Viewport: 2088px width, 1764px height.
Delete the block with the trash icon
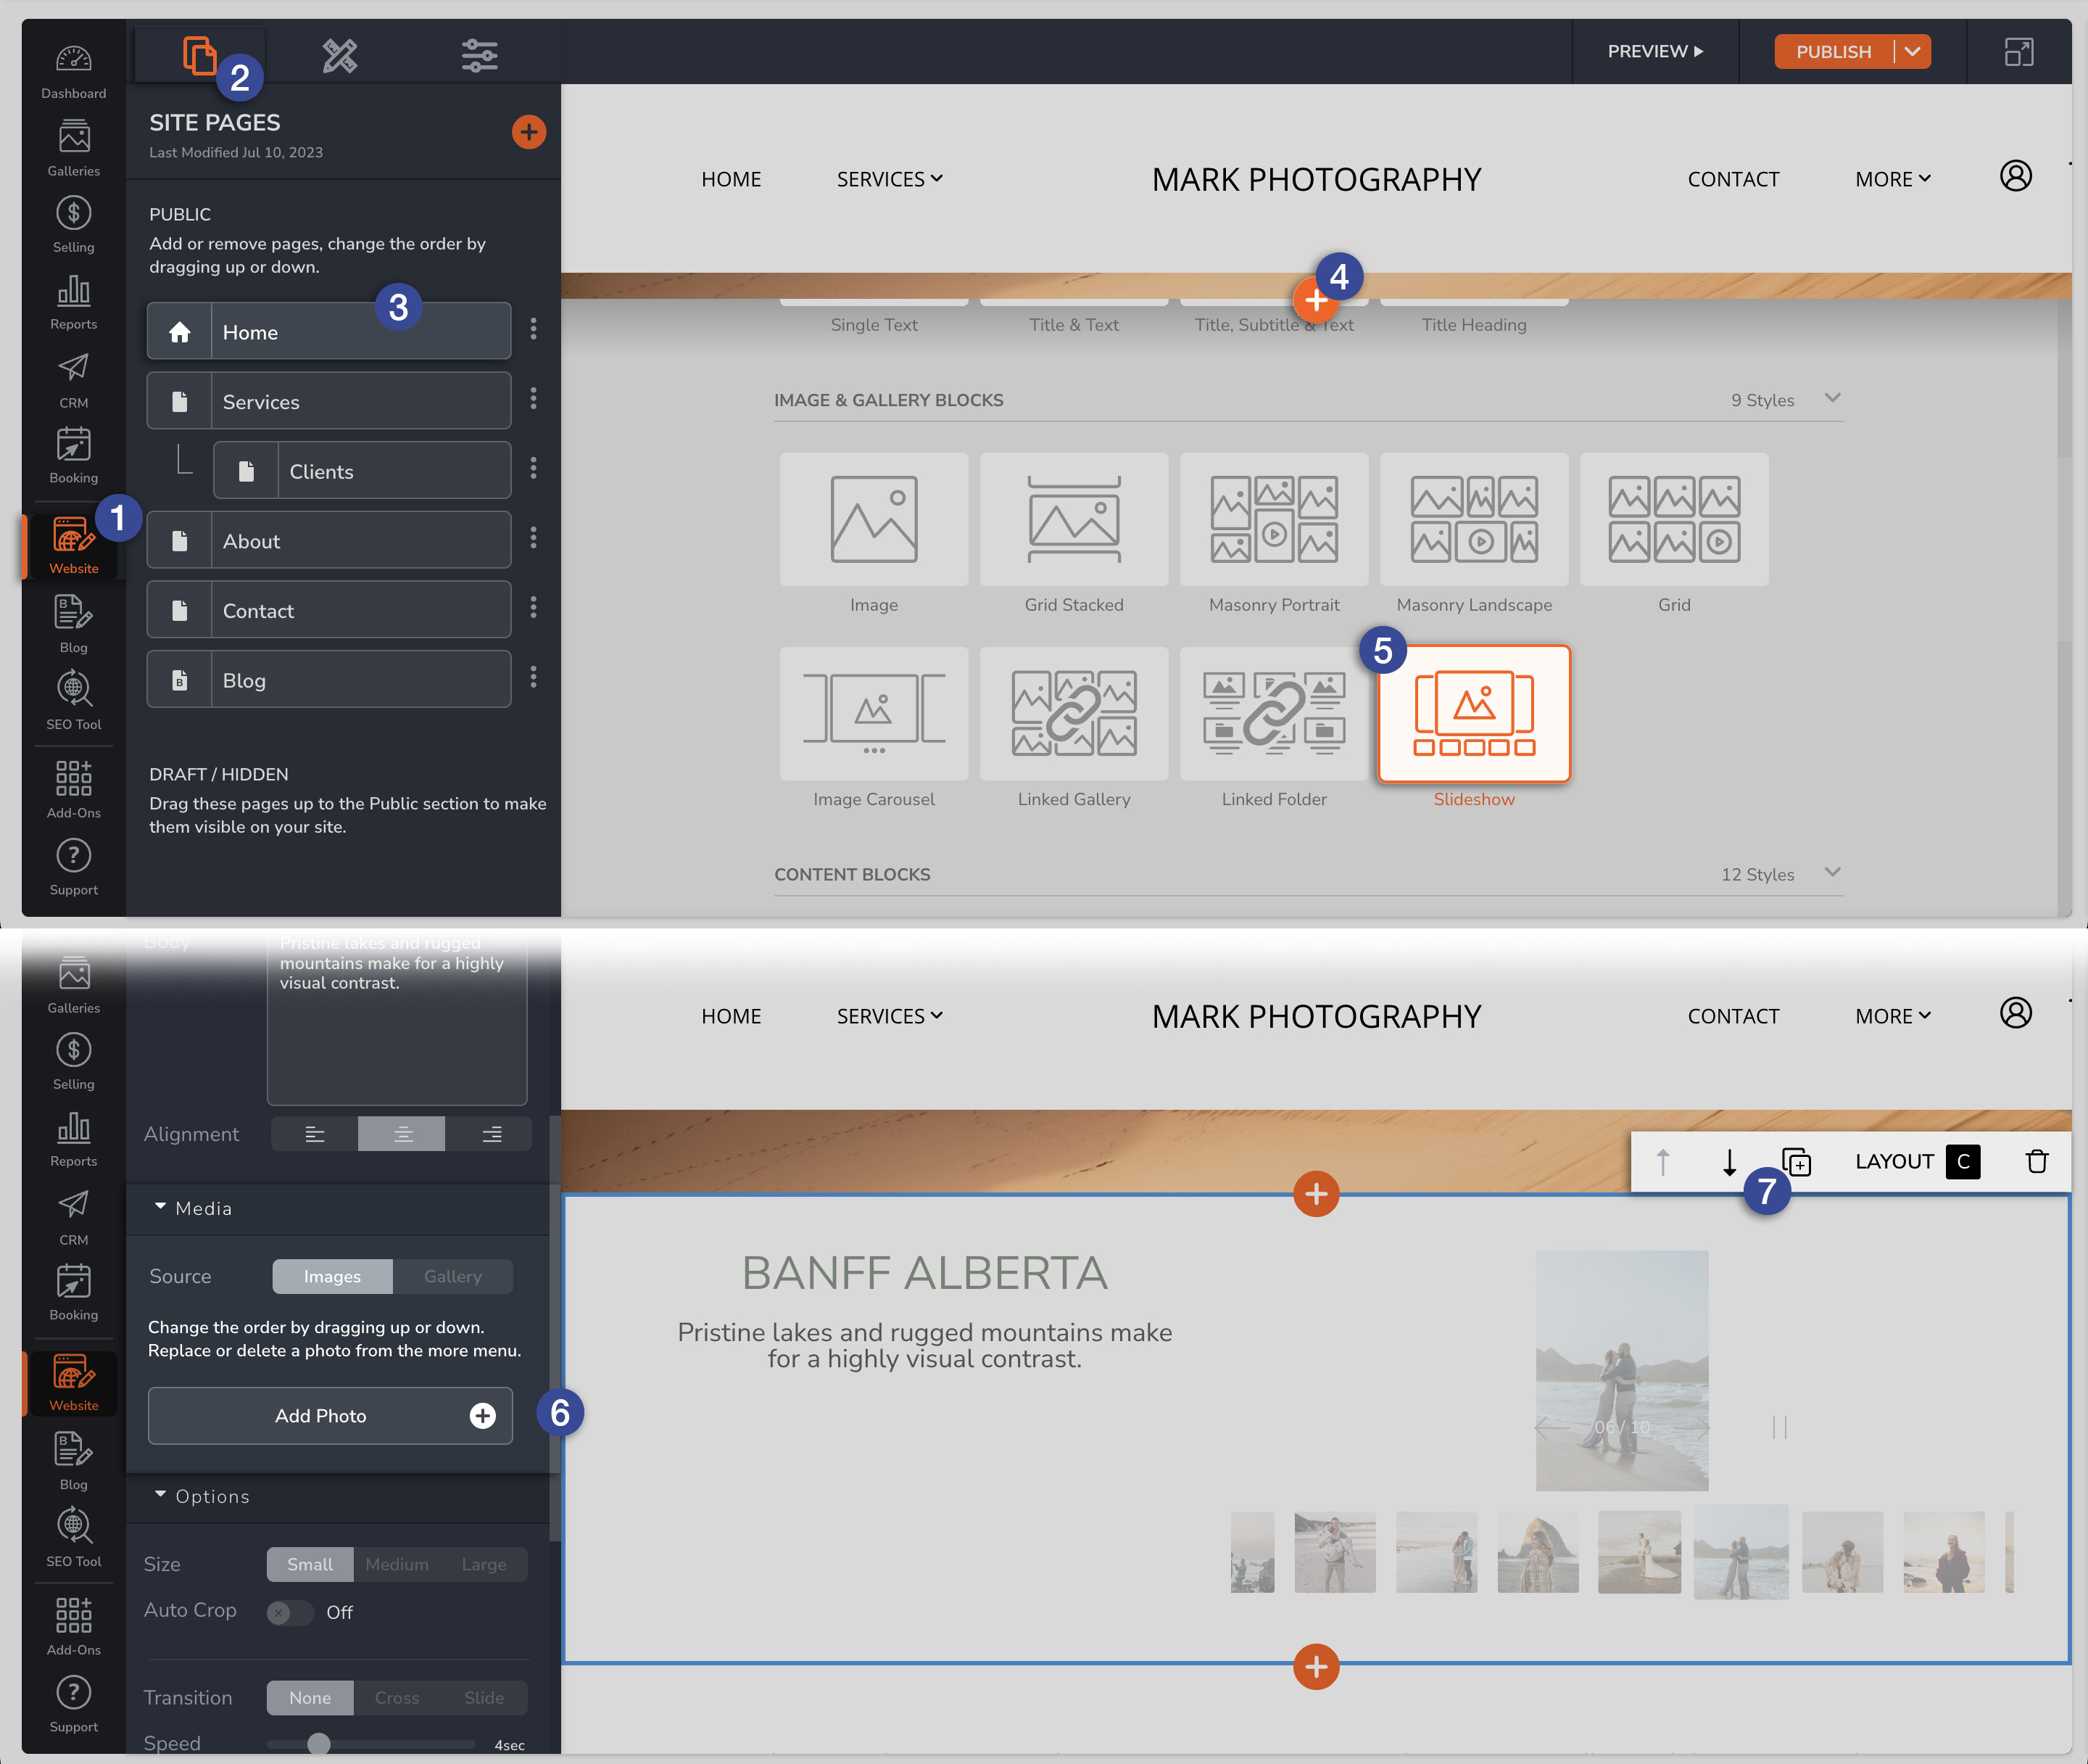click(x=2036, y=1161)
